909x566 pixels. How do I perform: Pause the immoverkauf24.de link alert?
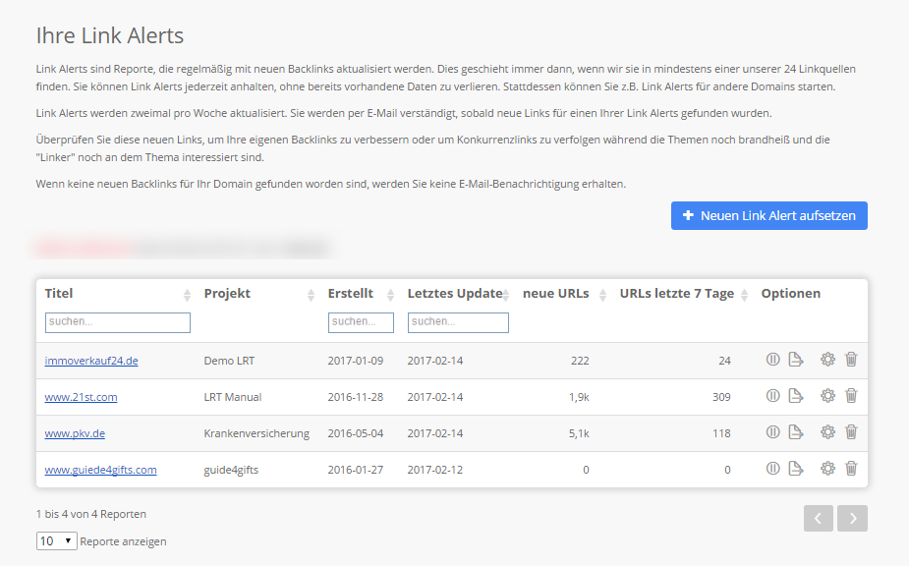tap(772, 360)
